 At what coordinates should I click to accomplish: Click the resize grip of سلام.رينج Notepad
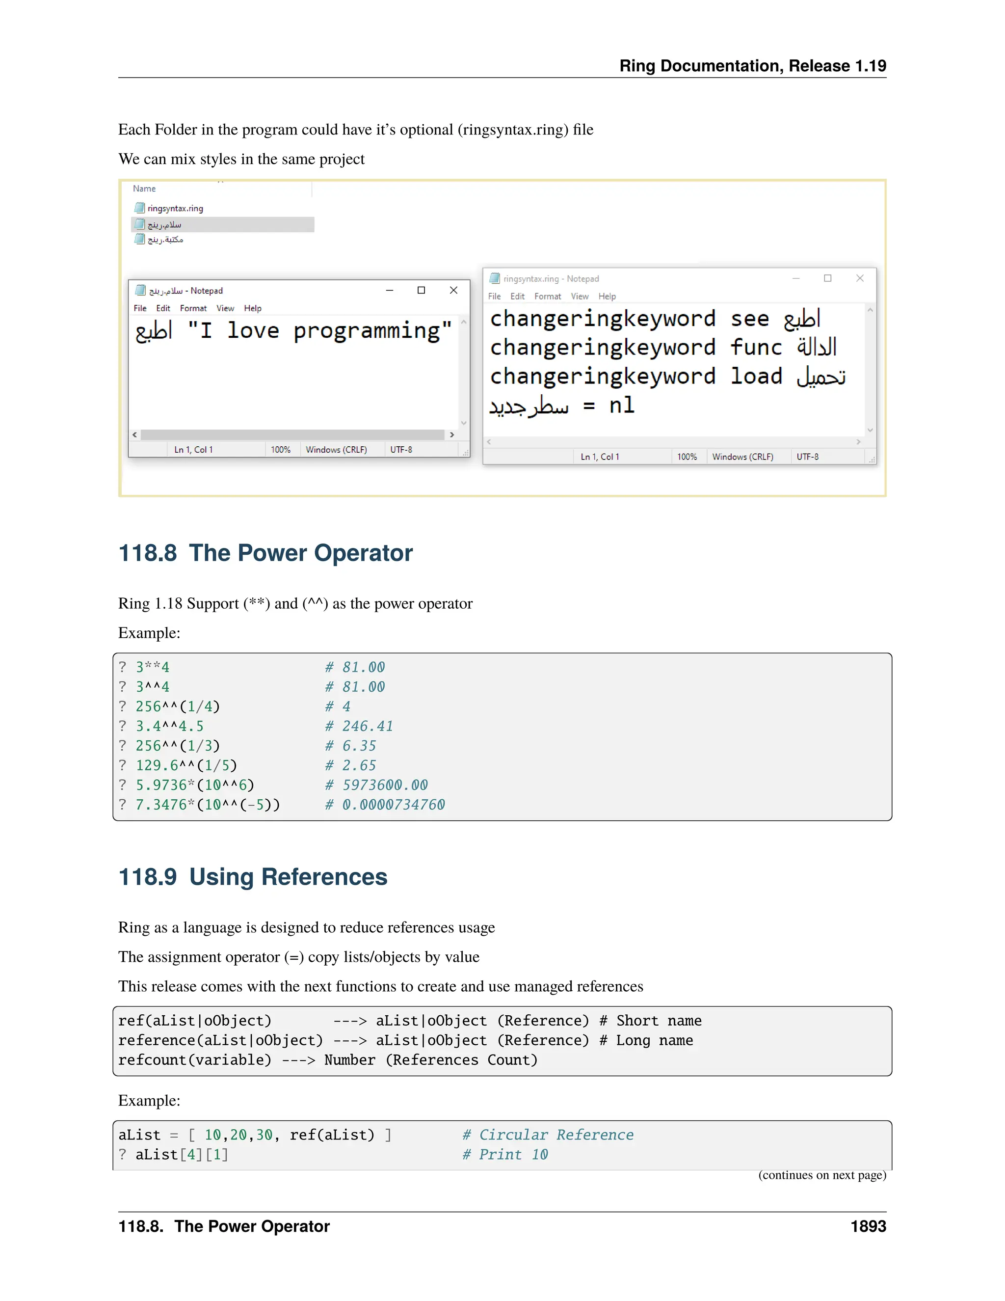click(x=466, y=453)
